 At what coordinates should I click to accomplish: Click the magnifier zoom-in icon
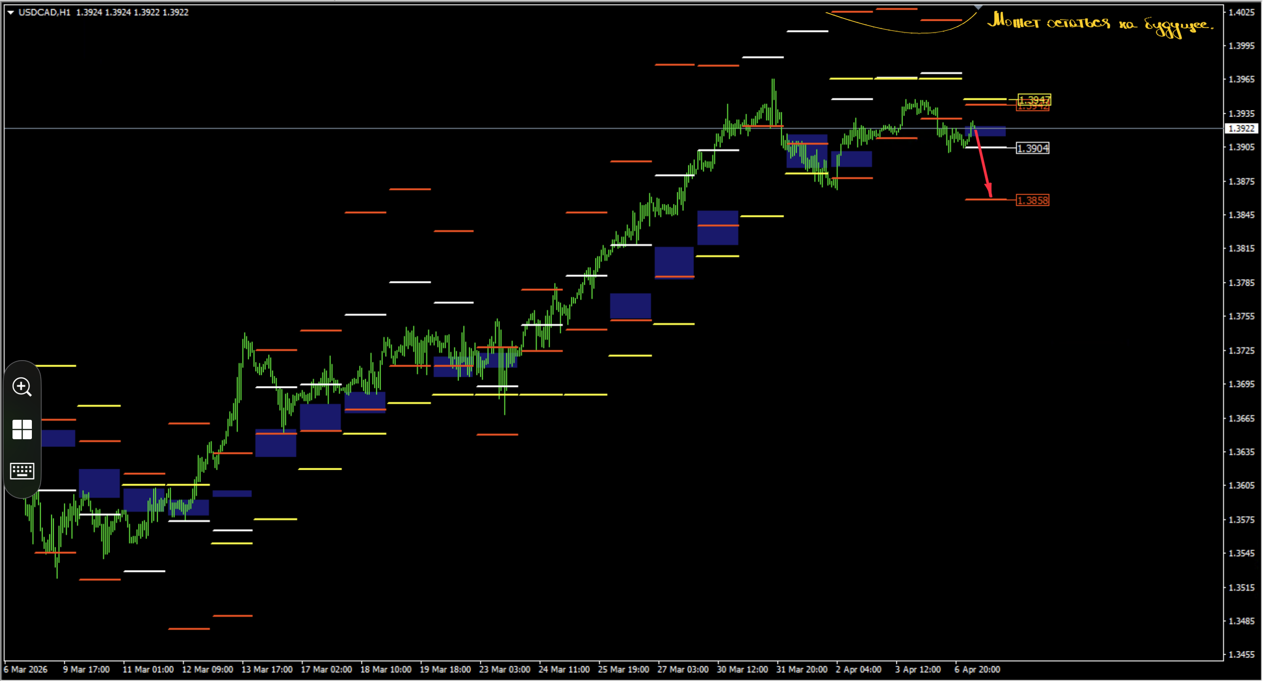[22, 387]
